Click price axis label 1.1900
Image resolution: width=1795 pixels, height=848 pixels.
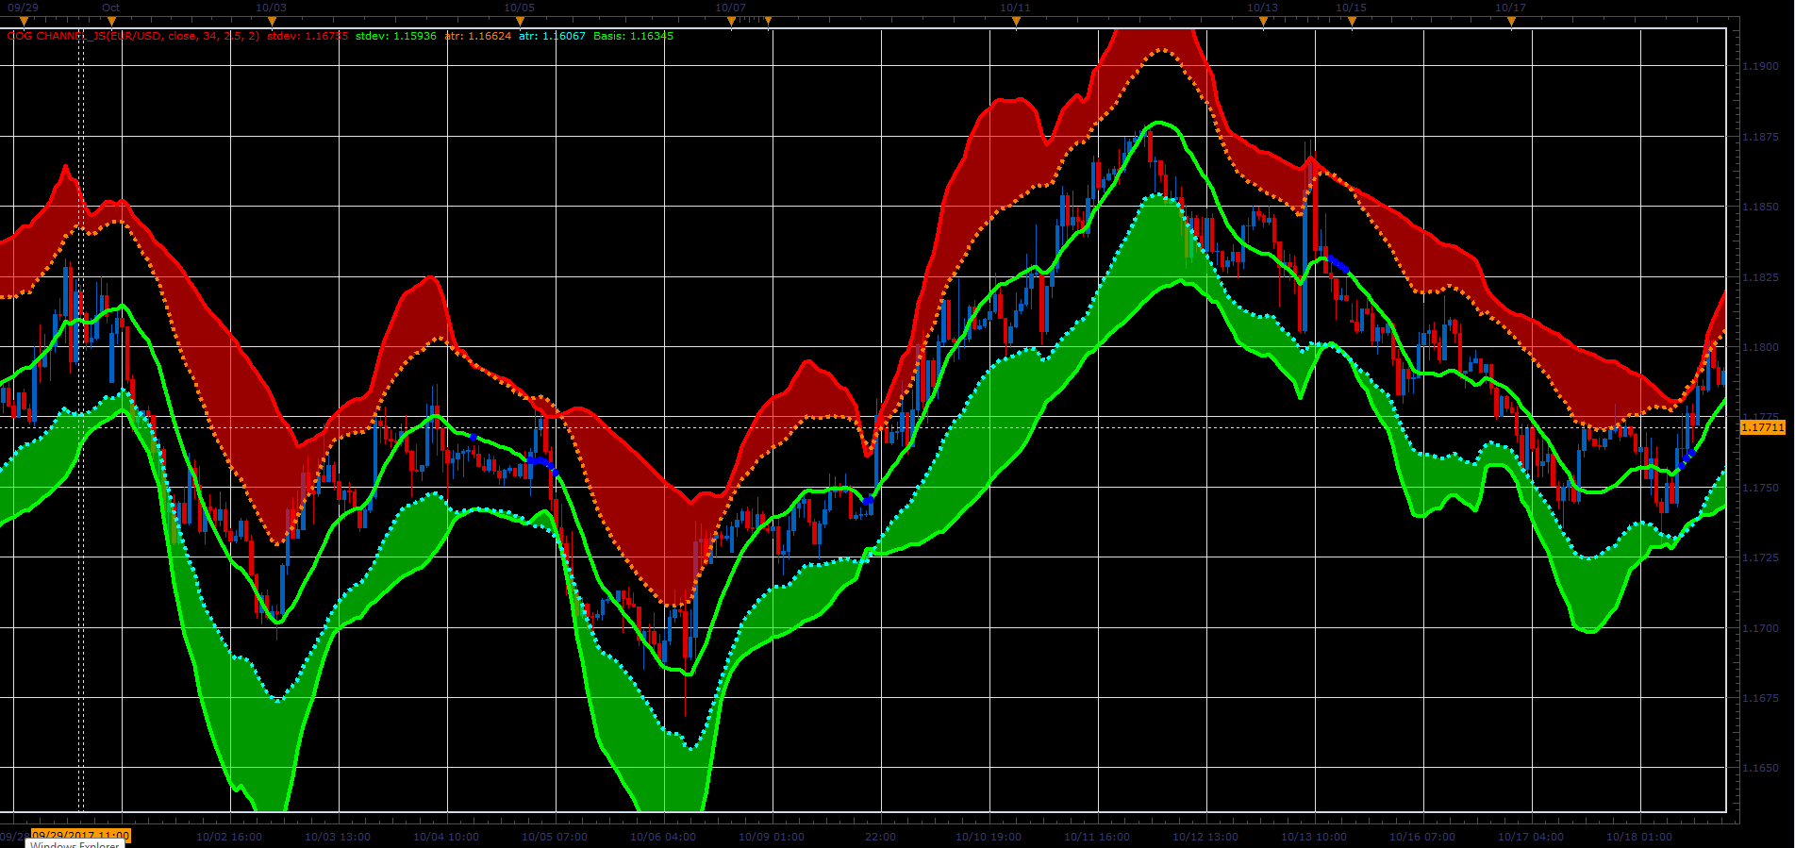click(1760, 66)
